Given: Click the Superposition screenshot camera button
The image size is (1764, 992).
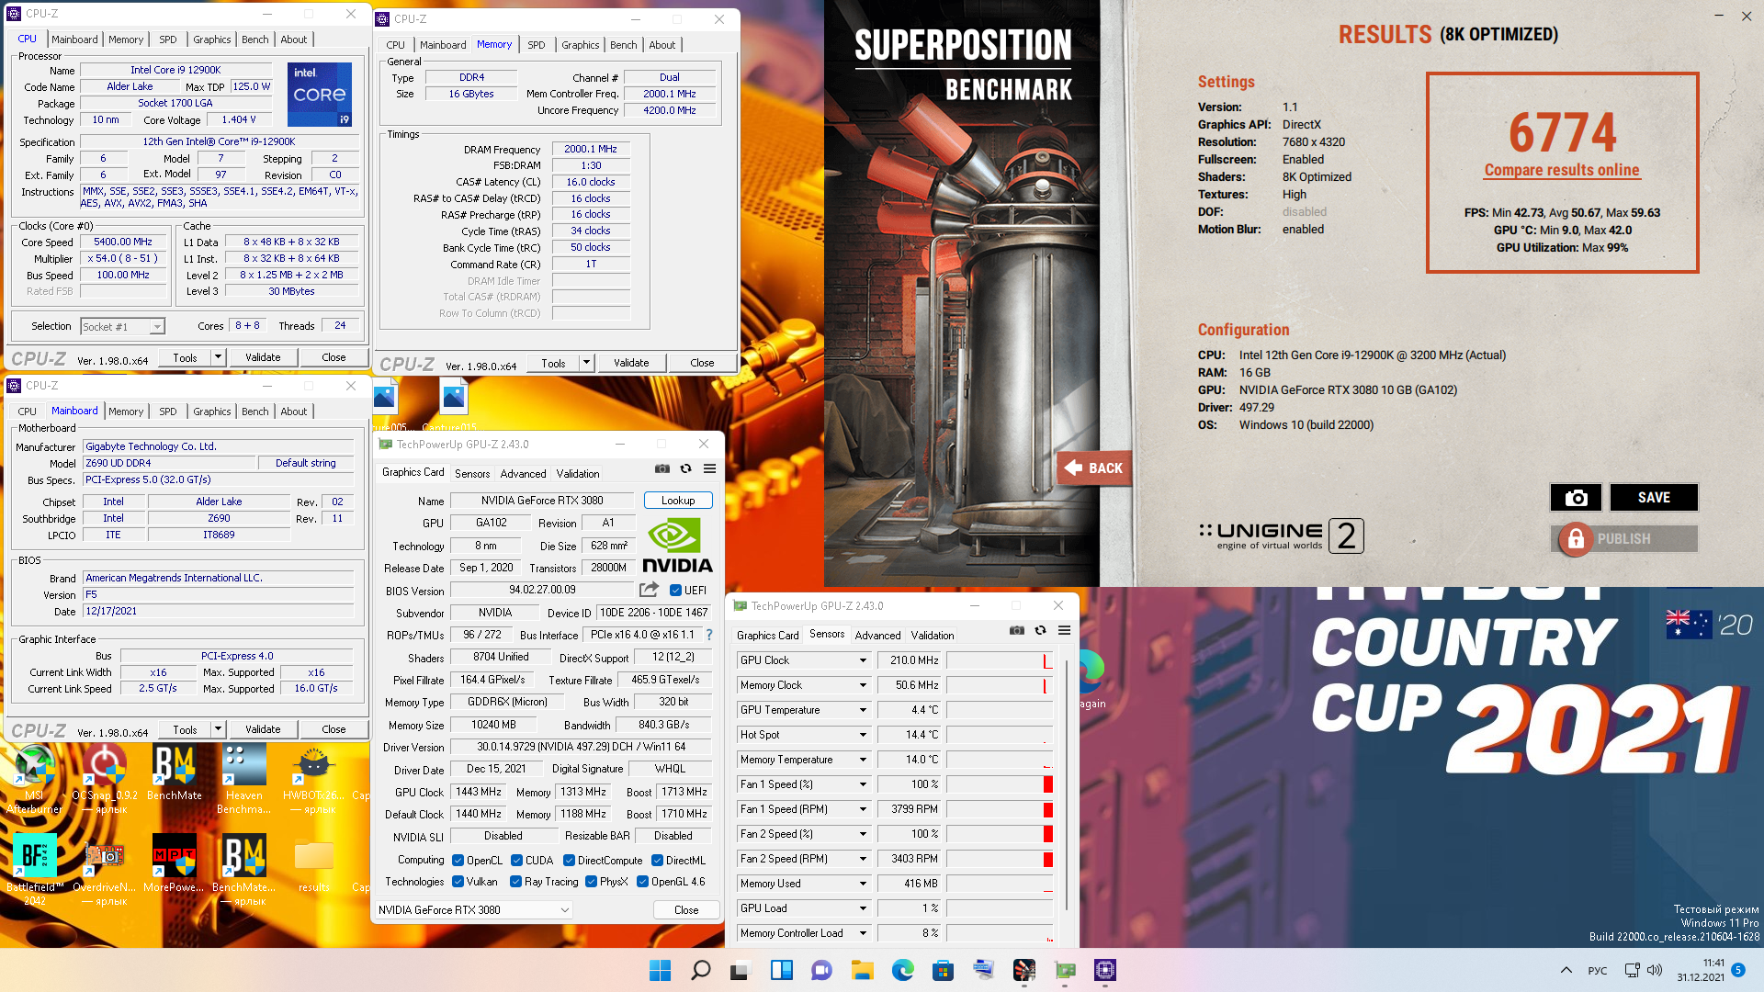Looking at the screenshot, I should click(x=1576, y=497).
